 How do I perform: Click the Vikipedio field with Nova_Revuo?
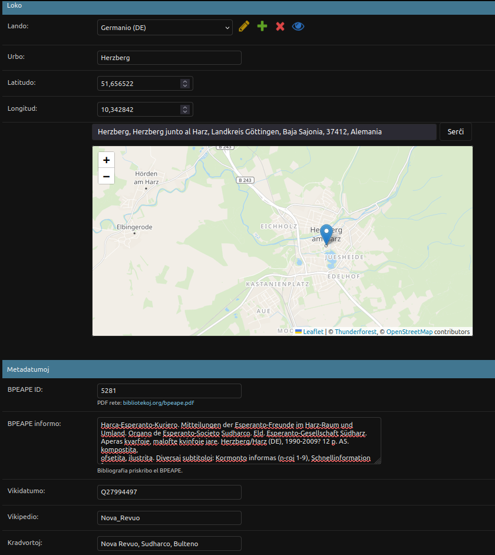[169, 518]
